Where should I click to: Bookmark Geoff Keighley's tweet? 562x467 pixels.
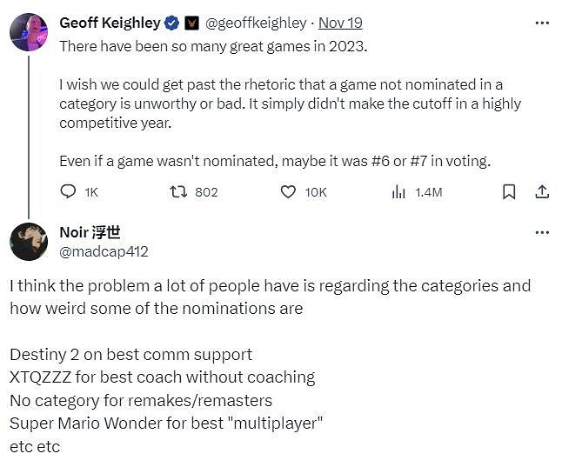point(510,191)
